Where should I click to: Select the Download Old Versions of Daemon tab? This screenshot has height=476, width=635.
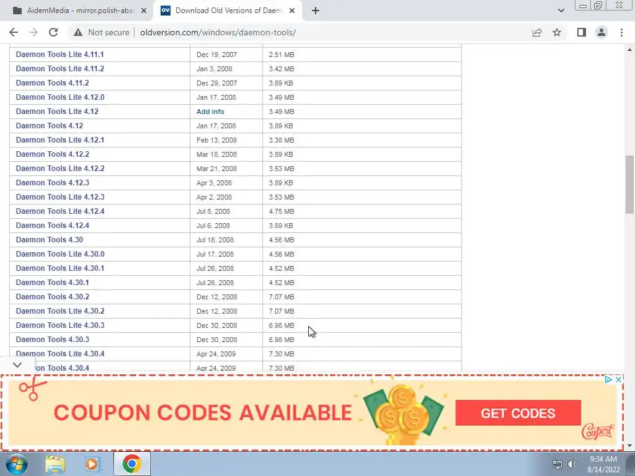coord(228,11)
